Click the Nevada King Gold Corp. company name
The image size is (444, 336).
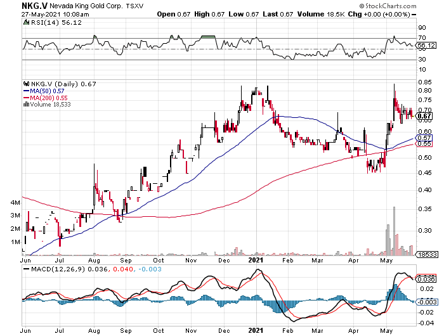(86, 6)
